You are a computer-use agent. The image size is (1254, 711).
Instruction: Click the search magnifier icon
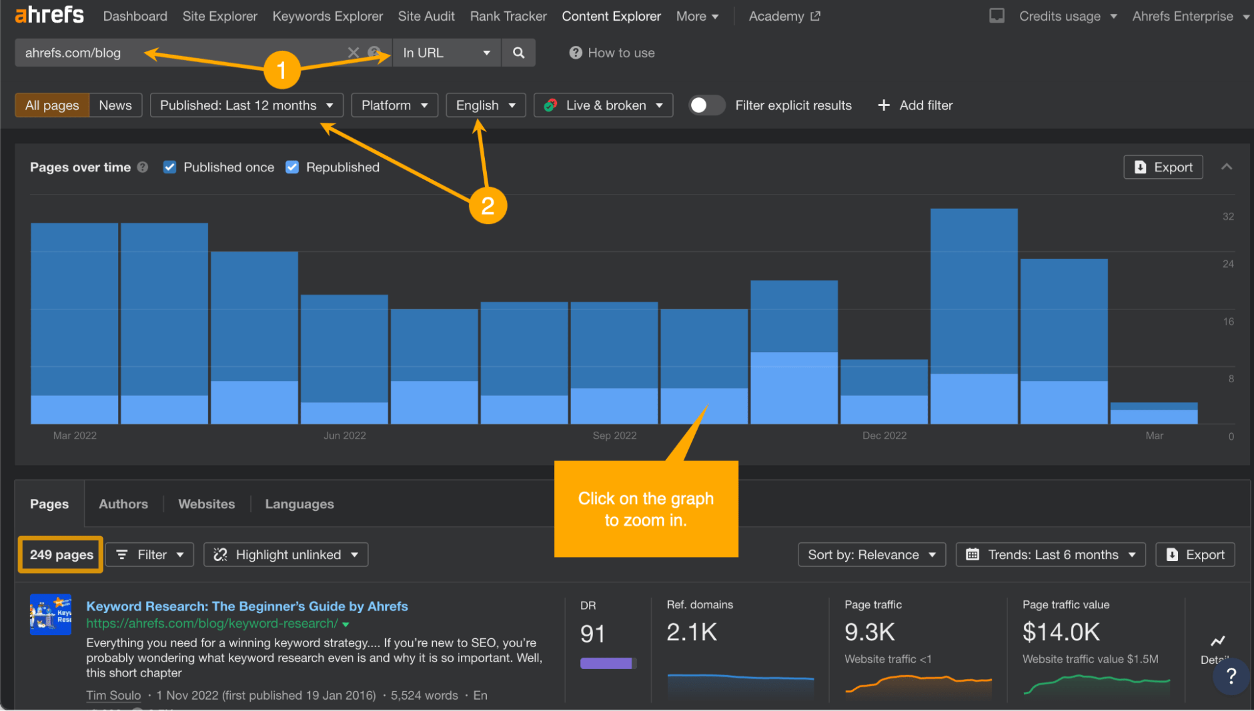pos(518,53)
